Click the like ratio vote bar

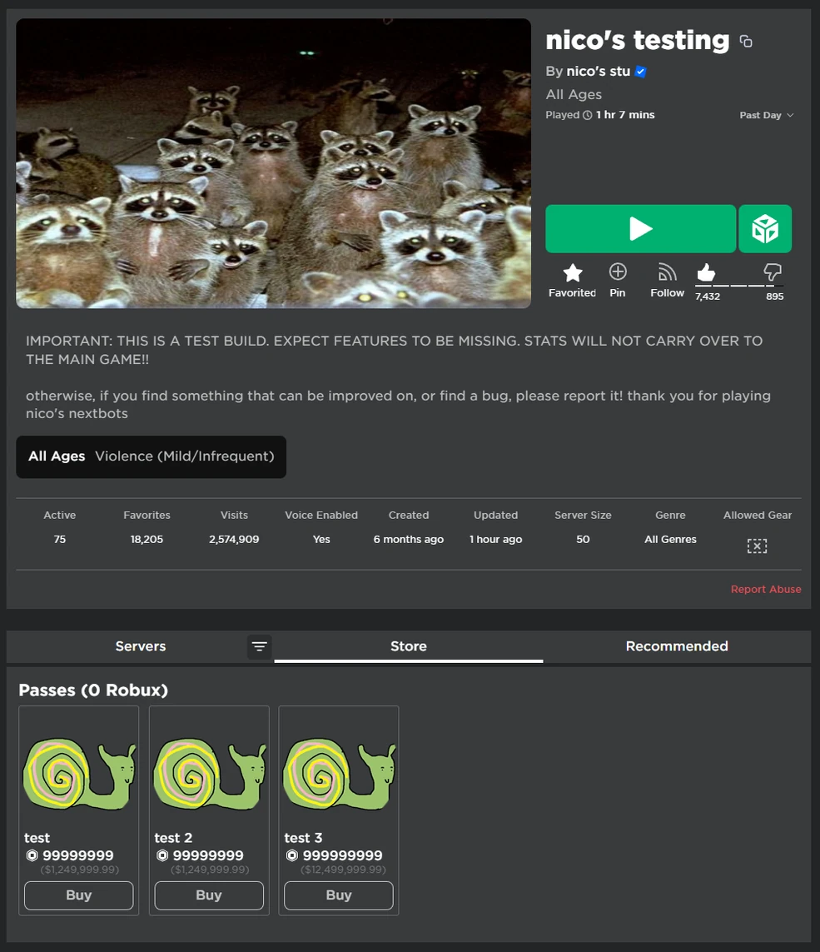click(x=739, y=286)
